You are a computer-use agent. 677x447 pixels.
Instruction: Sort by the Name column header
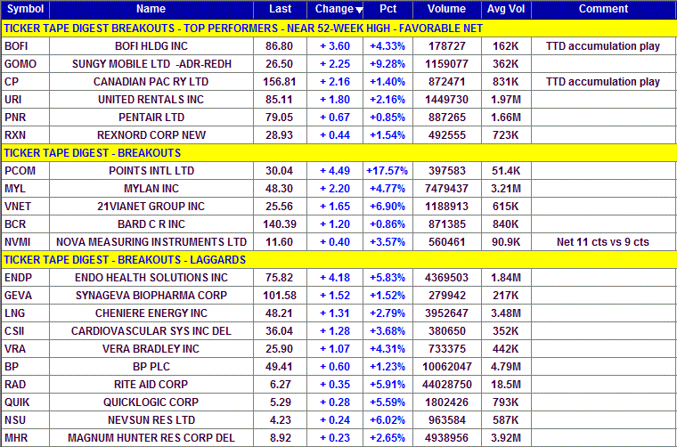click(x=151, y=9)
